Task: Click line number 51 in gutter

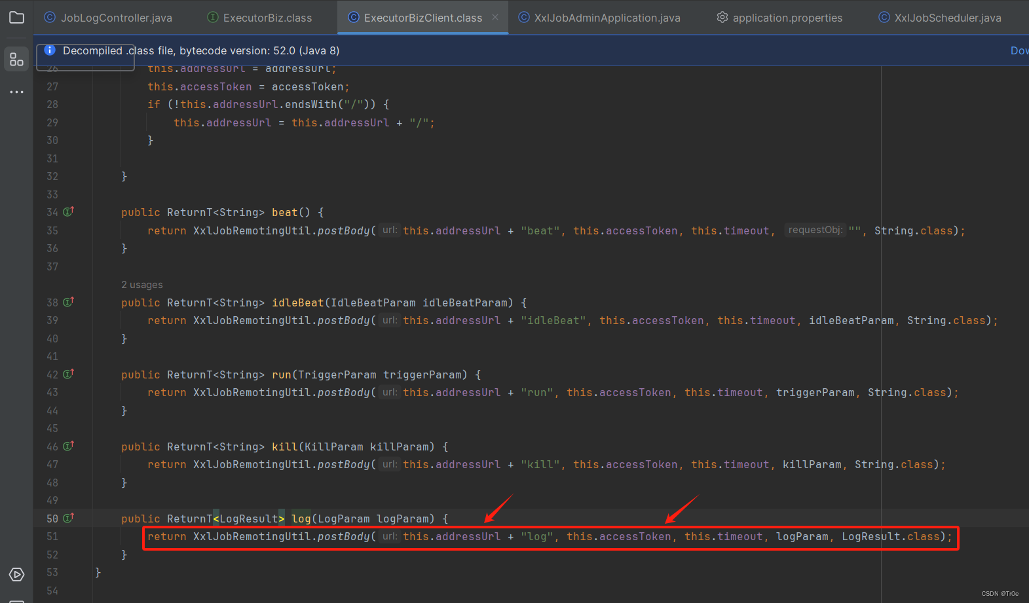Action: pos(52,536)
